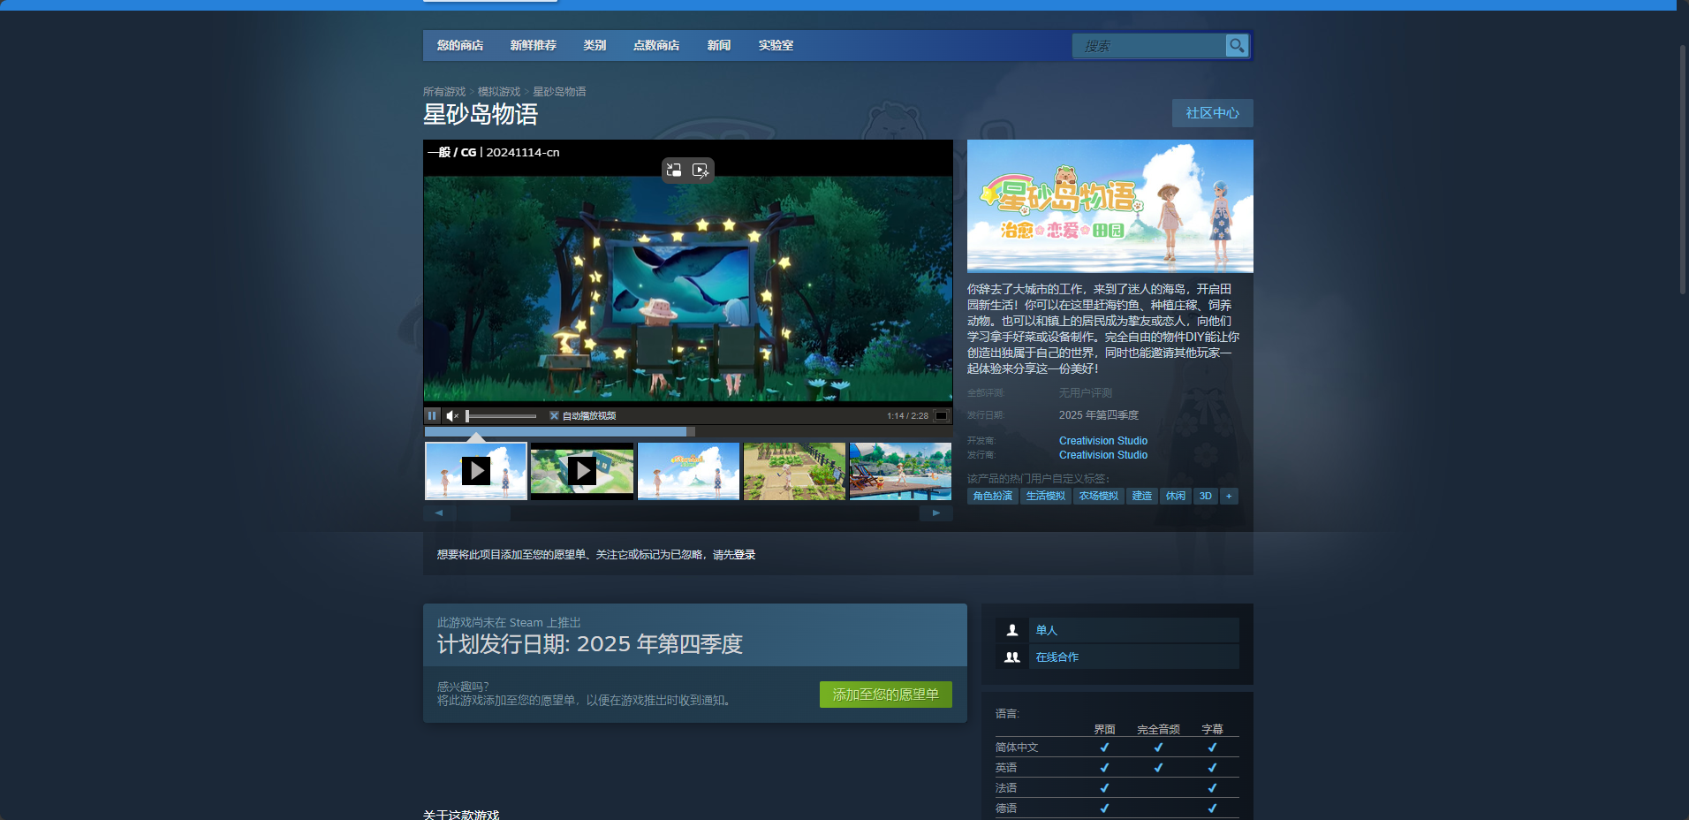Click the 登录 sign-in link

coord(745,555)
